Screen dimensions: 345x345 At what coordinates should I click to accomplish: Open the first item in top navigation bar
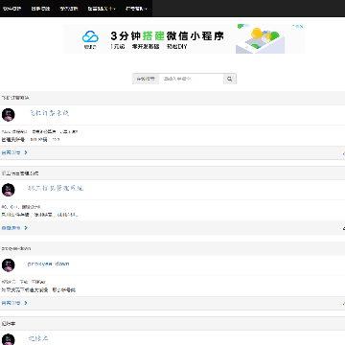pyautogui.click(x=12, y=9)
